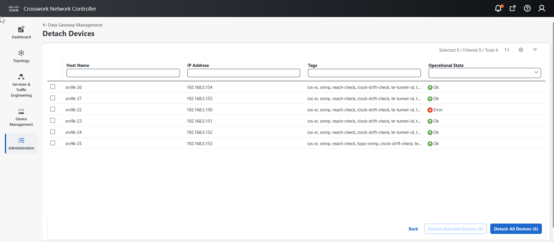Screen dimensions: 554x242
Task: Click host name xrv9k-27
Action: [x=74, y=99]
